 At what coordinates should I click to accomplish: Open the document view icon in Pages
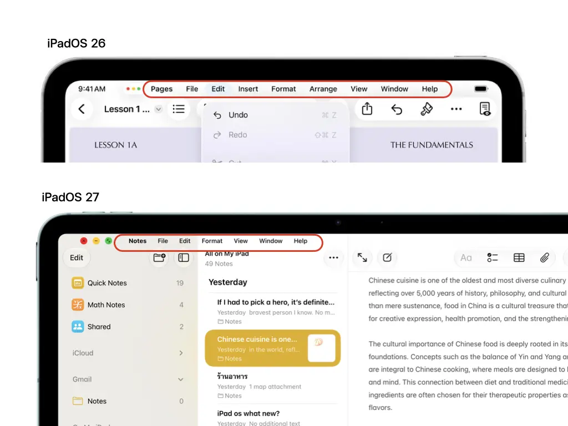[x=485, y=109]
